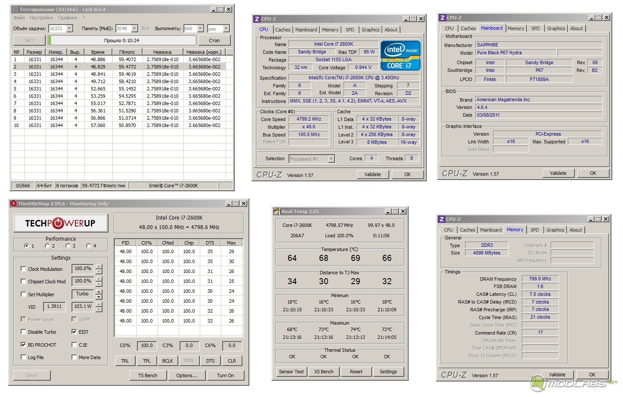Open the task size dropdown showing 16331 in LinX
The width and height of the screenshot is (623, 397).
[70, 28]
